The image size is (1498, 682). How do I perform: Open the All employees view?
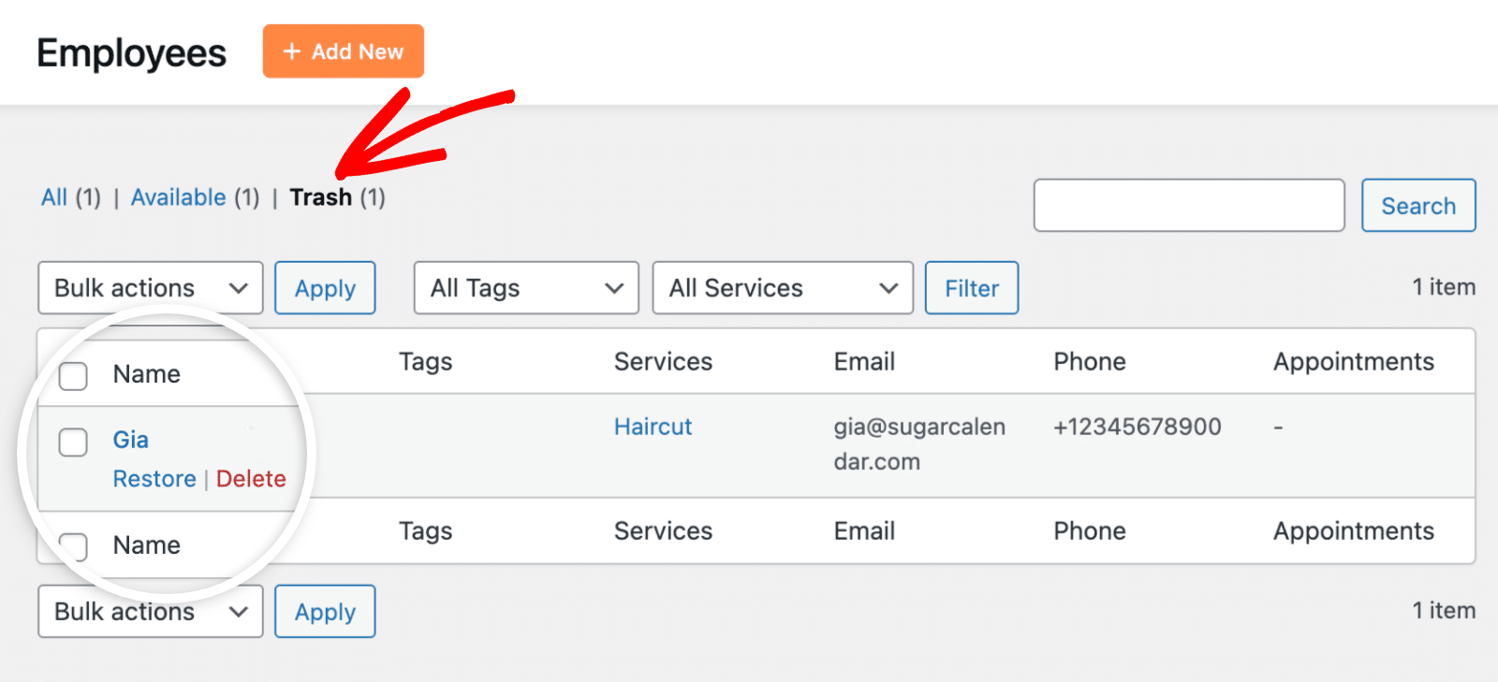pos(54,197)
